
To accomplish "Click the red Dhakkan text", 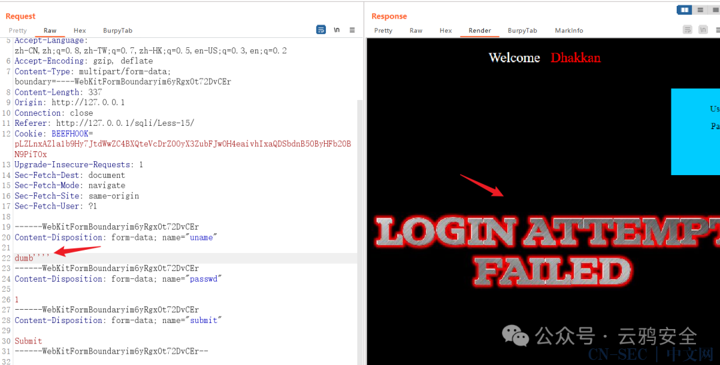I will tap(575, 57).
